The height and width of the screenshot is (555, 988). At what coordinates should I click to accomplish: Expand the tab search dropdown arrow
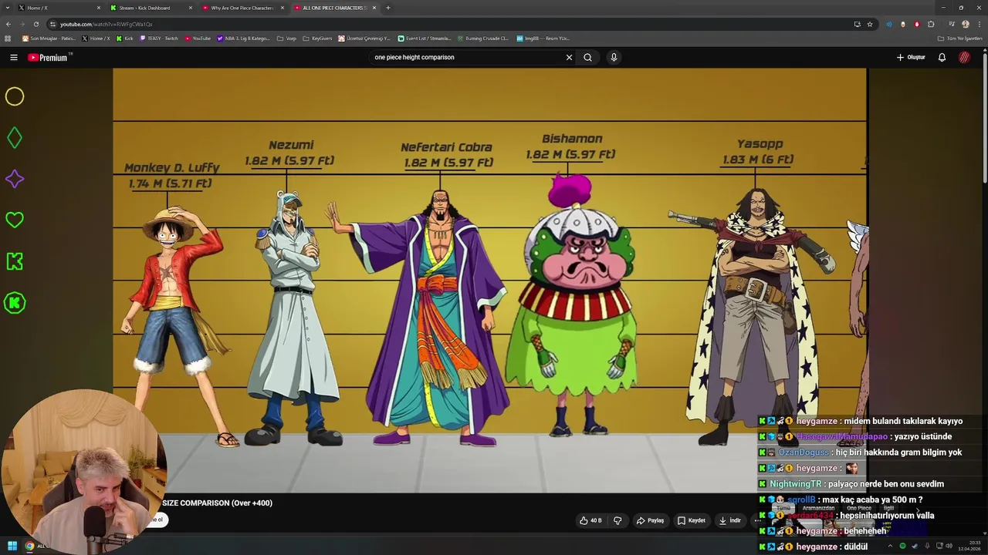[7, 8]
